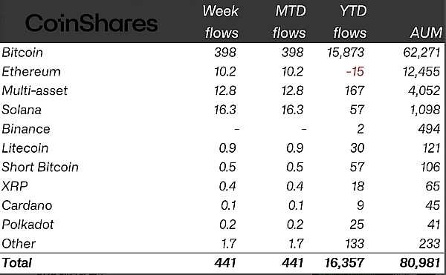Click Ethereum's red -15 YTD value
446x275 pixels.
(355, 72)
